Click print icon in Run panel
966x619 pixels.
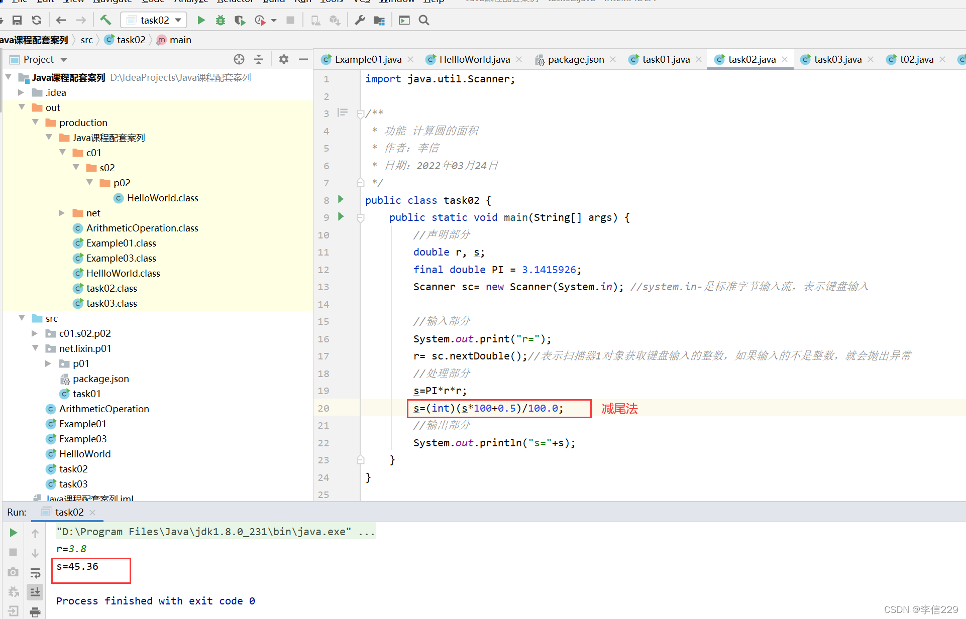click(35, 611)
